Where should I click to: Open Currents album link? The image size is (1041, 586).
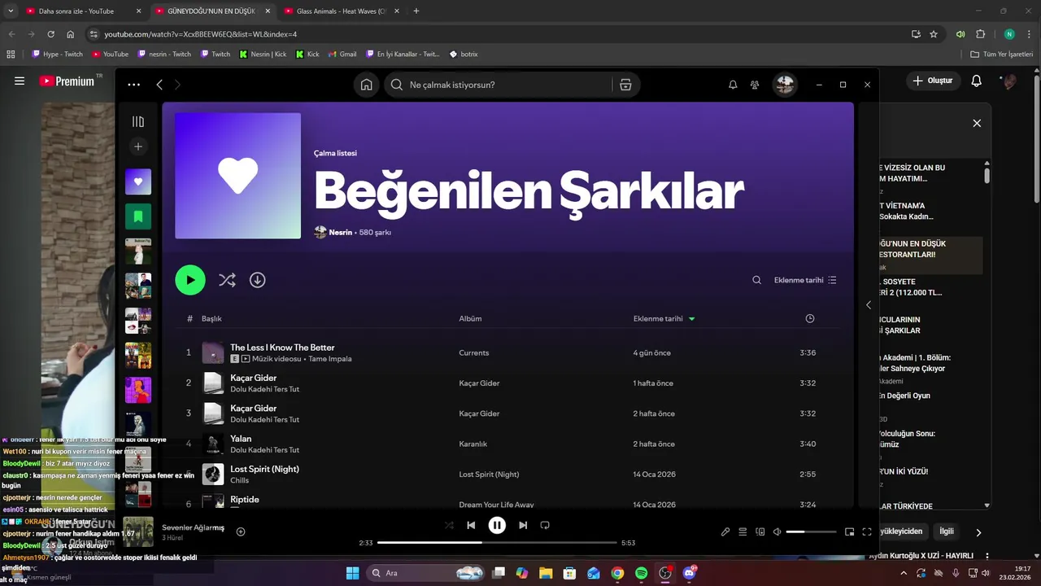point(473,352)
